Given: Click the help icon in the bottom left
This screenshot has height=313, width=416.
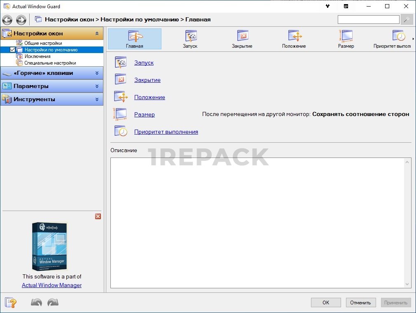Looking at the screenshot, I should tap(11, 303).
